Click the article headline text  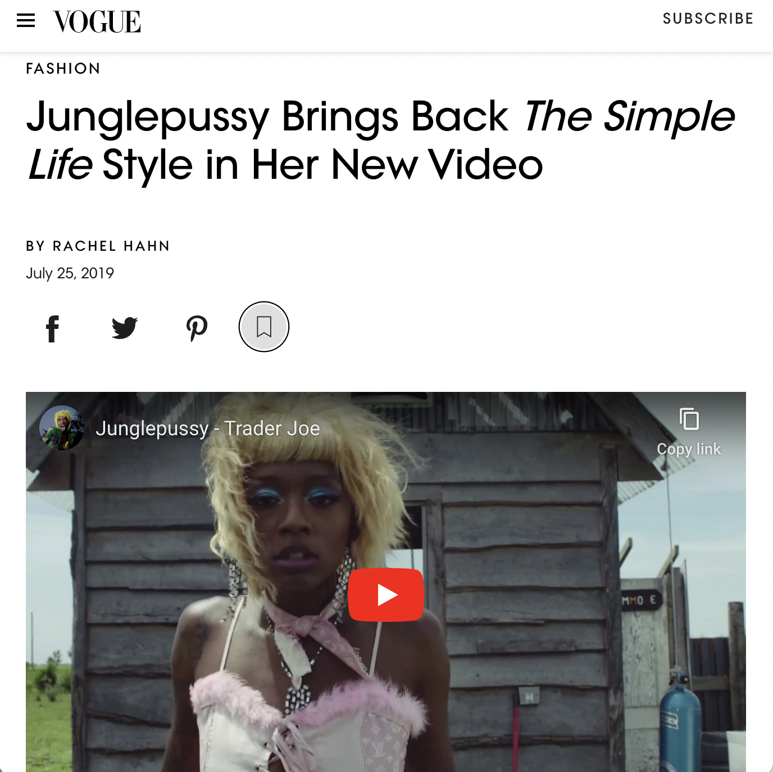pos(380,141)
